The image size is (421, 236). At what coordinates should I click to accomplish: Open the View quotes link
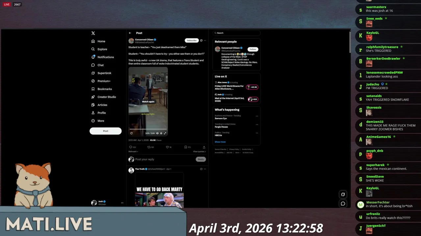point(199,151)
